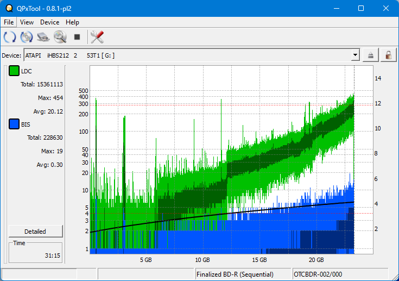Click the Detailed button

[35, 231]
